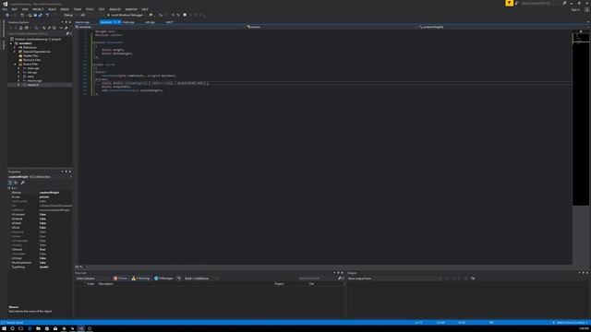Toggle the Errors filter in Error List
The height and width of the screenshot is (332, 591).
(121, 279)
